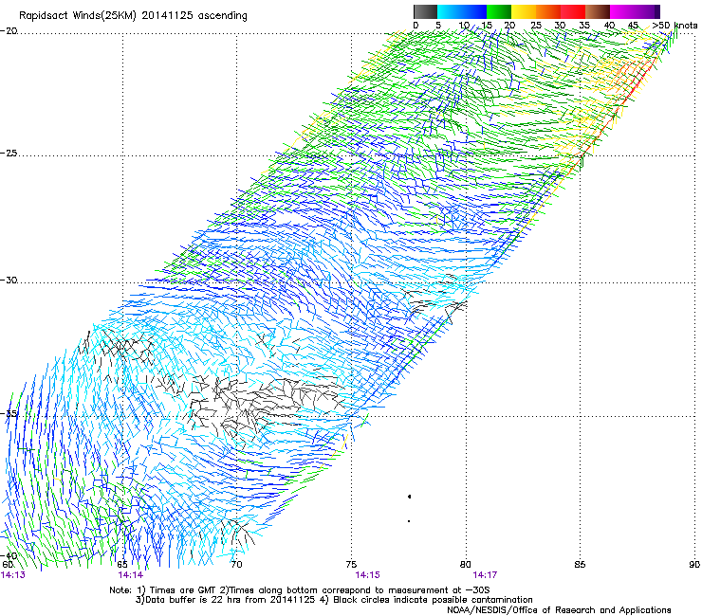Click the orange 25-30 knots color band

[x=548, y=11]
